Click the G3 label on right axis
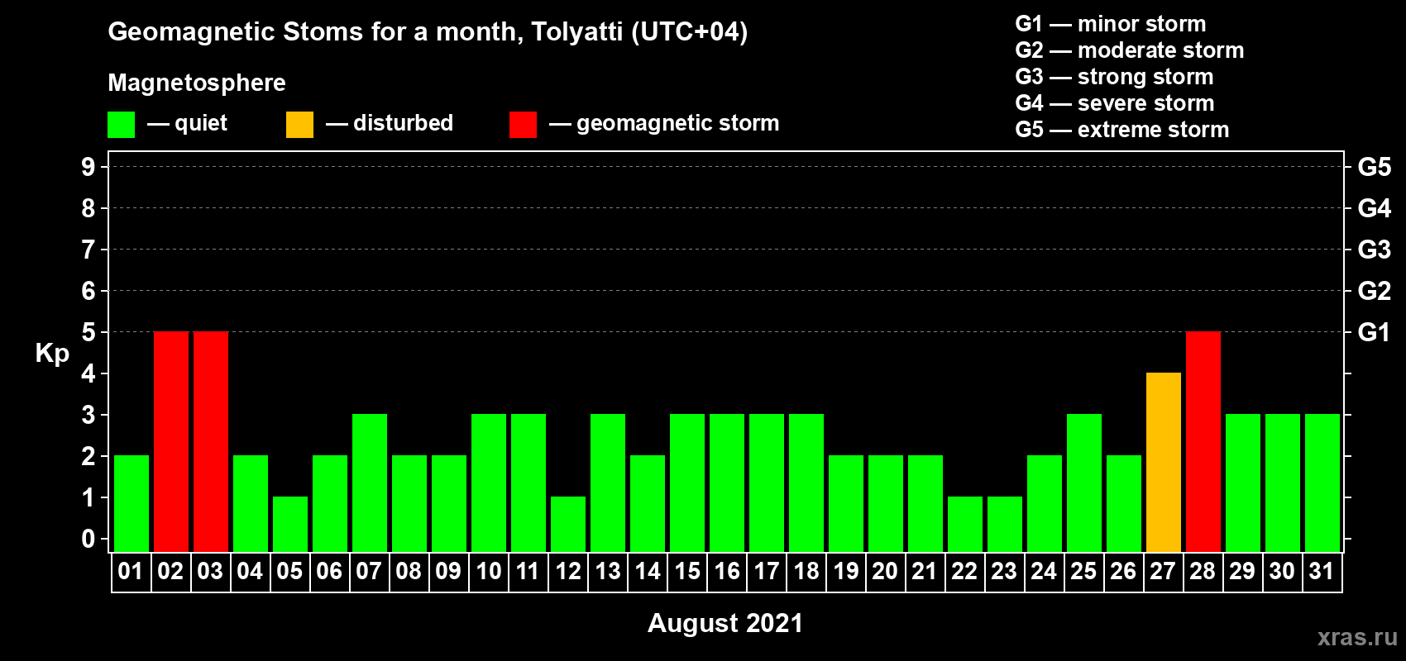Viewport: 1406px width, 661px height. (x=1375, y=250)
